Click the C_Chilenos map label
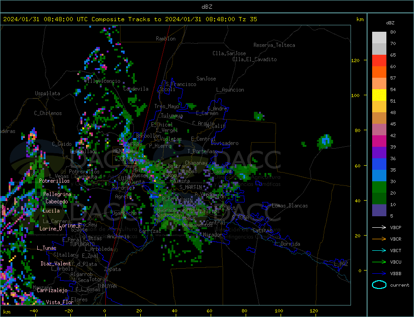Screen dimensions: 414x317 coord(48,113)
